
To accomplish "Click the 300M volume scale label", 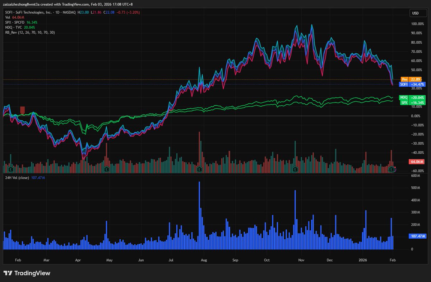I will (416, 212).
